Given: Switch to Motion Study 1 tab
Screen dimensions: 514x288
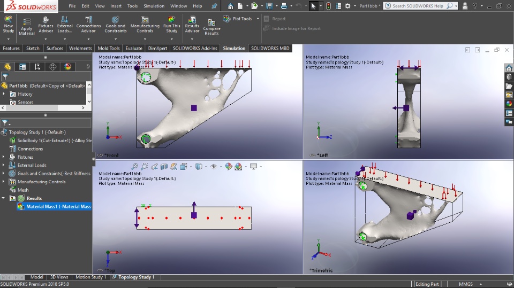Looking at the screenshot, I should pyautogui.click(x=90, y=277).
